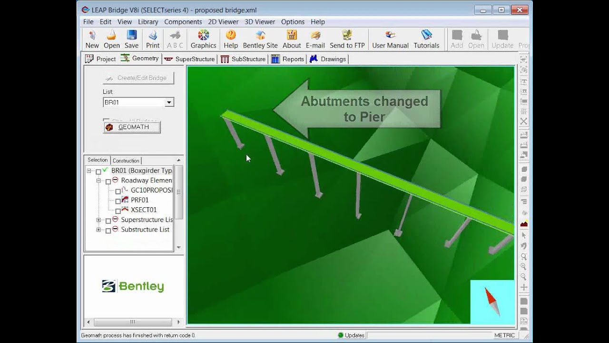This screenshot has height=343, width=609.
Task: Check the Substructure List checkbox
Action: pyautogui.click(x=108, y=231)
